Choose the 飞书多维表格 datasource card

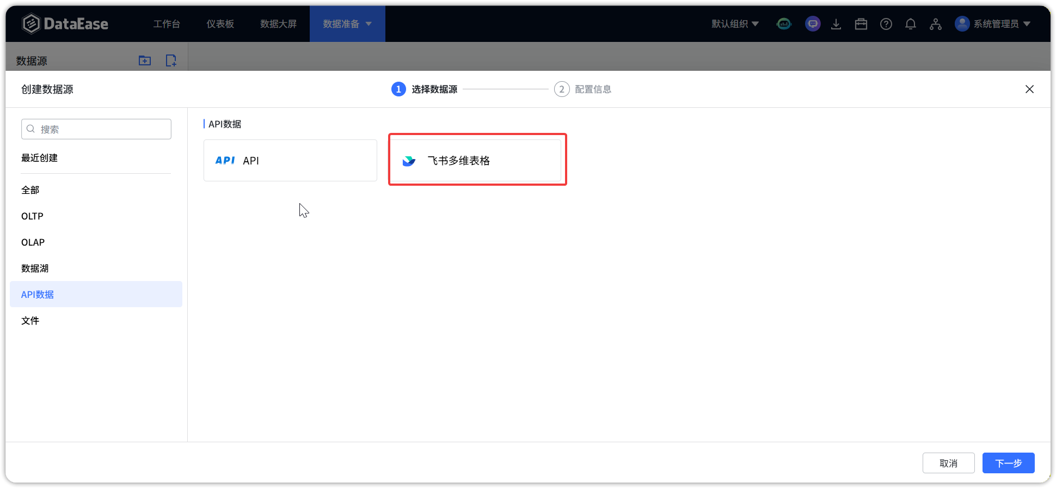(x=476, y=161)
